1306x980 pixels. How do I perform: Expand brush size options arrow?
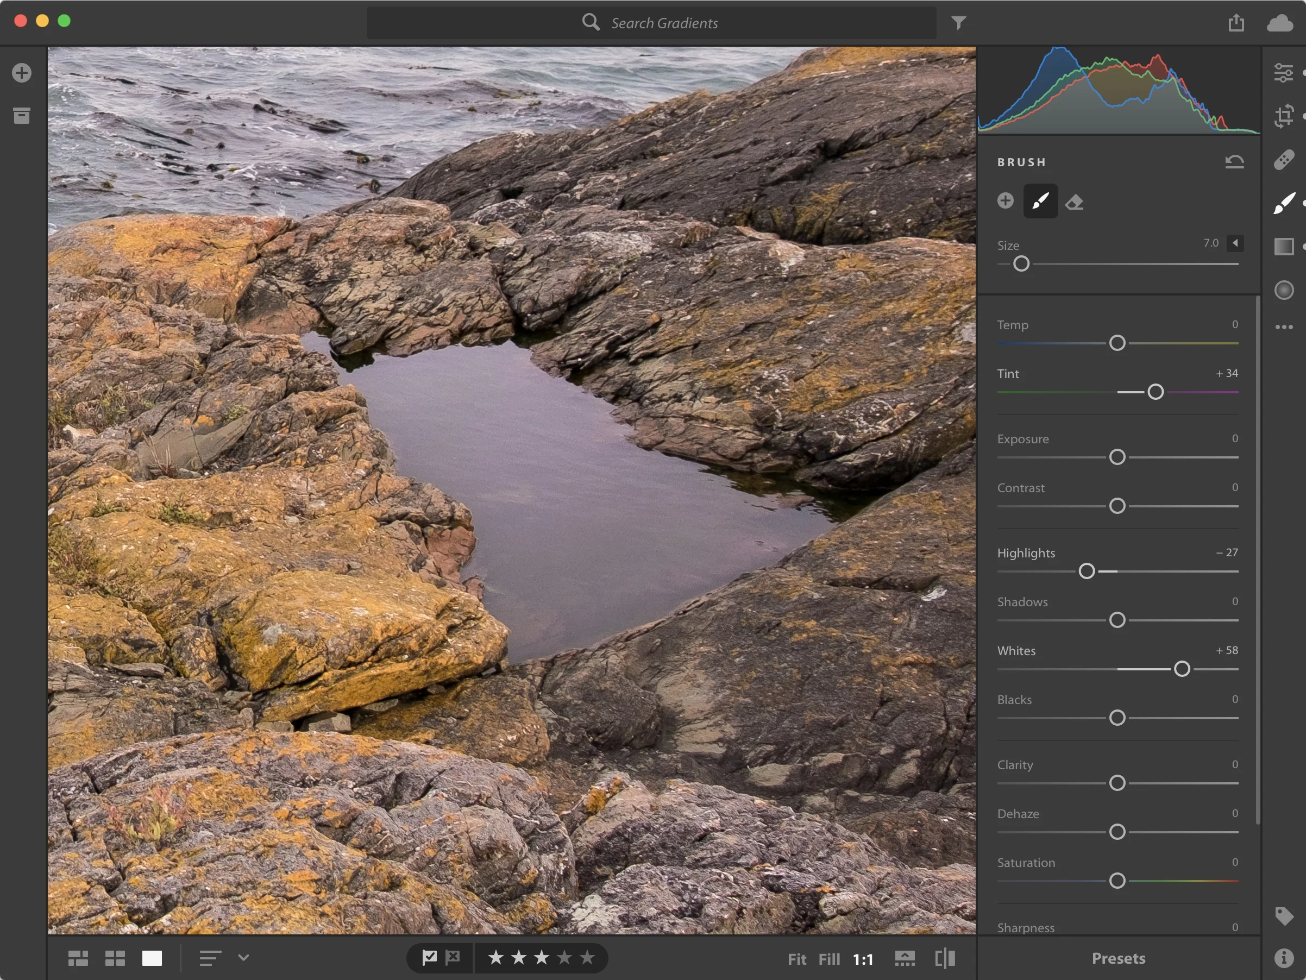(1234, 243)
